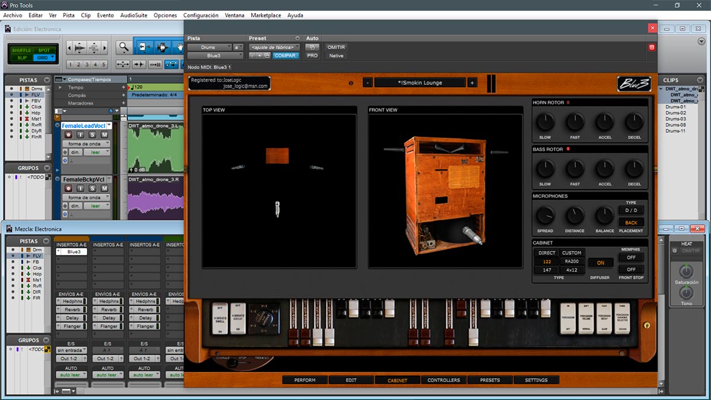Click the center microphone in the Top View
Viewport: 711px width, 400px height.
tap(277, 209)
